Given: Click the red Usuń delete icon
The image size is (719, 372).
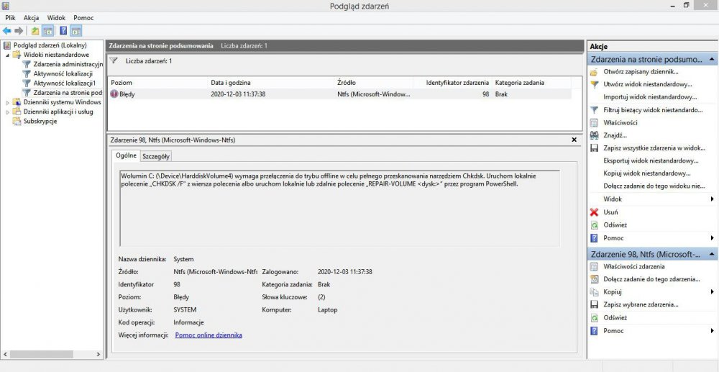Looking at the screenshot, I should (594, 212).
